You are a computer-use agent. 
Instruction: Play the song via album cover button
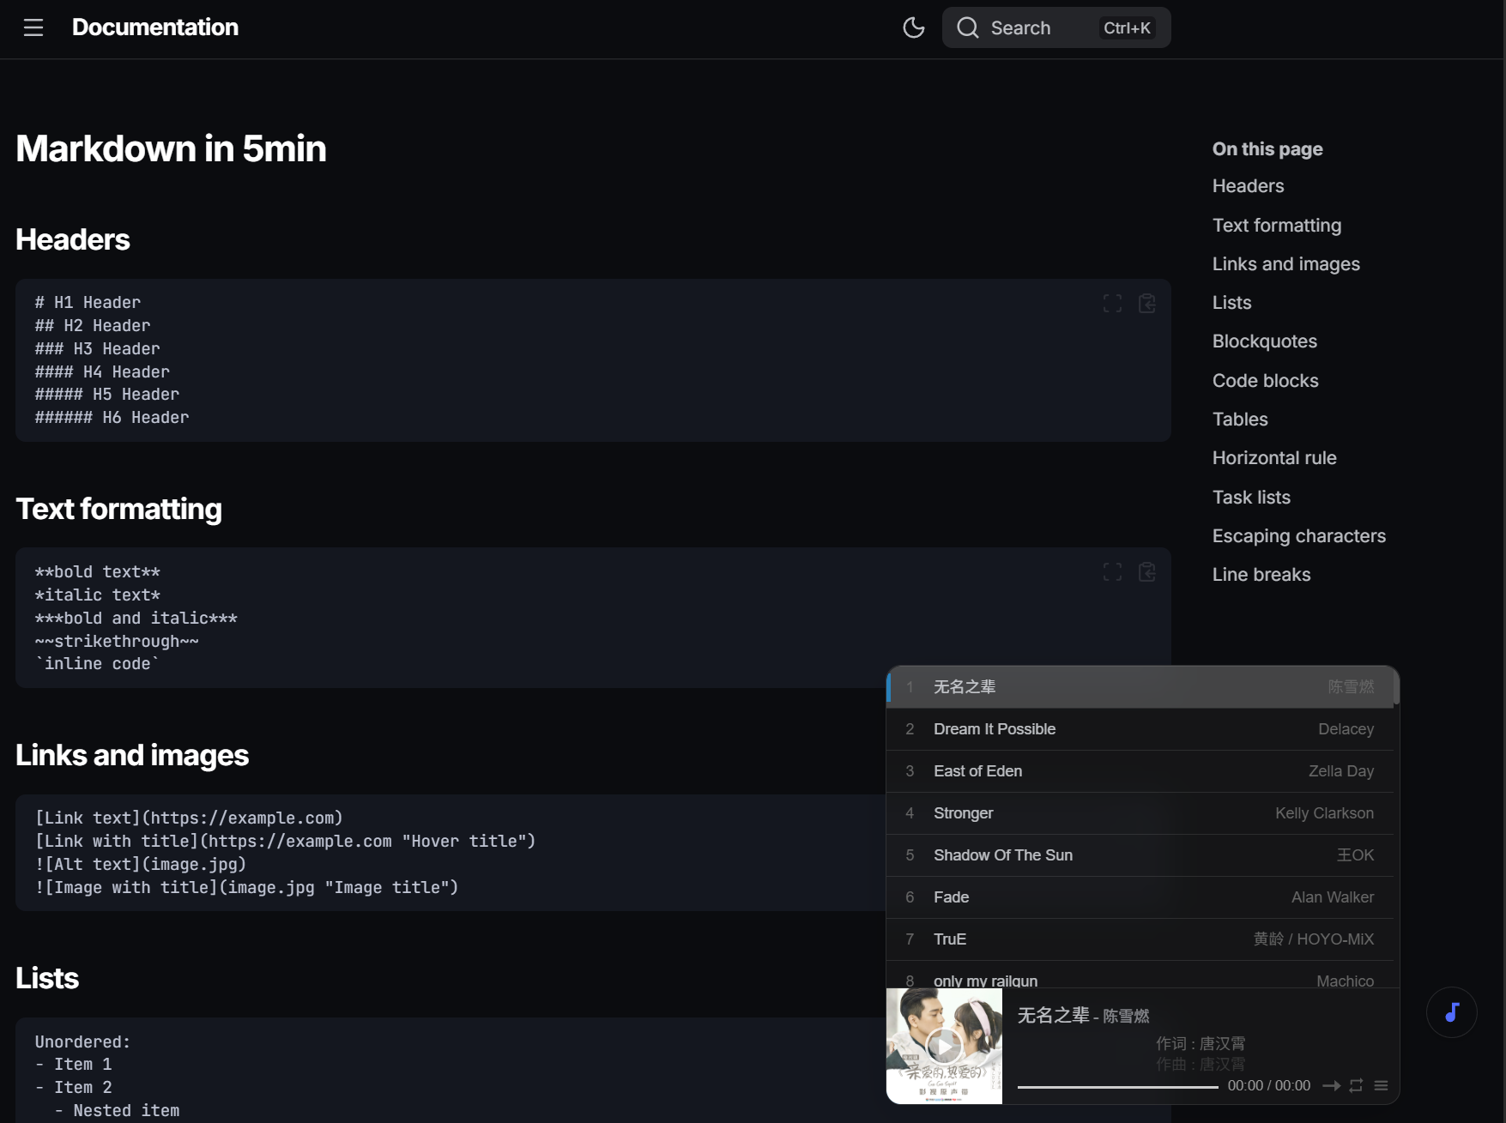pos(944,1046)
